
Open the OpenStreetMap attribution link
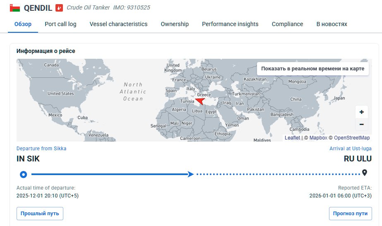pos(352,138)
